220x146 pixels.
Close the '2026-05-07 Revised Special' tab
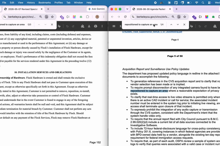click(x=42, y=9)
